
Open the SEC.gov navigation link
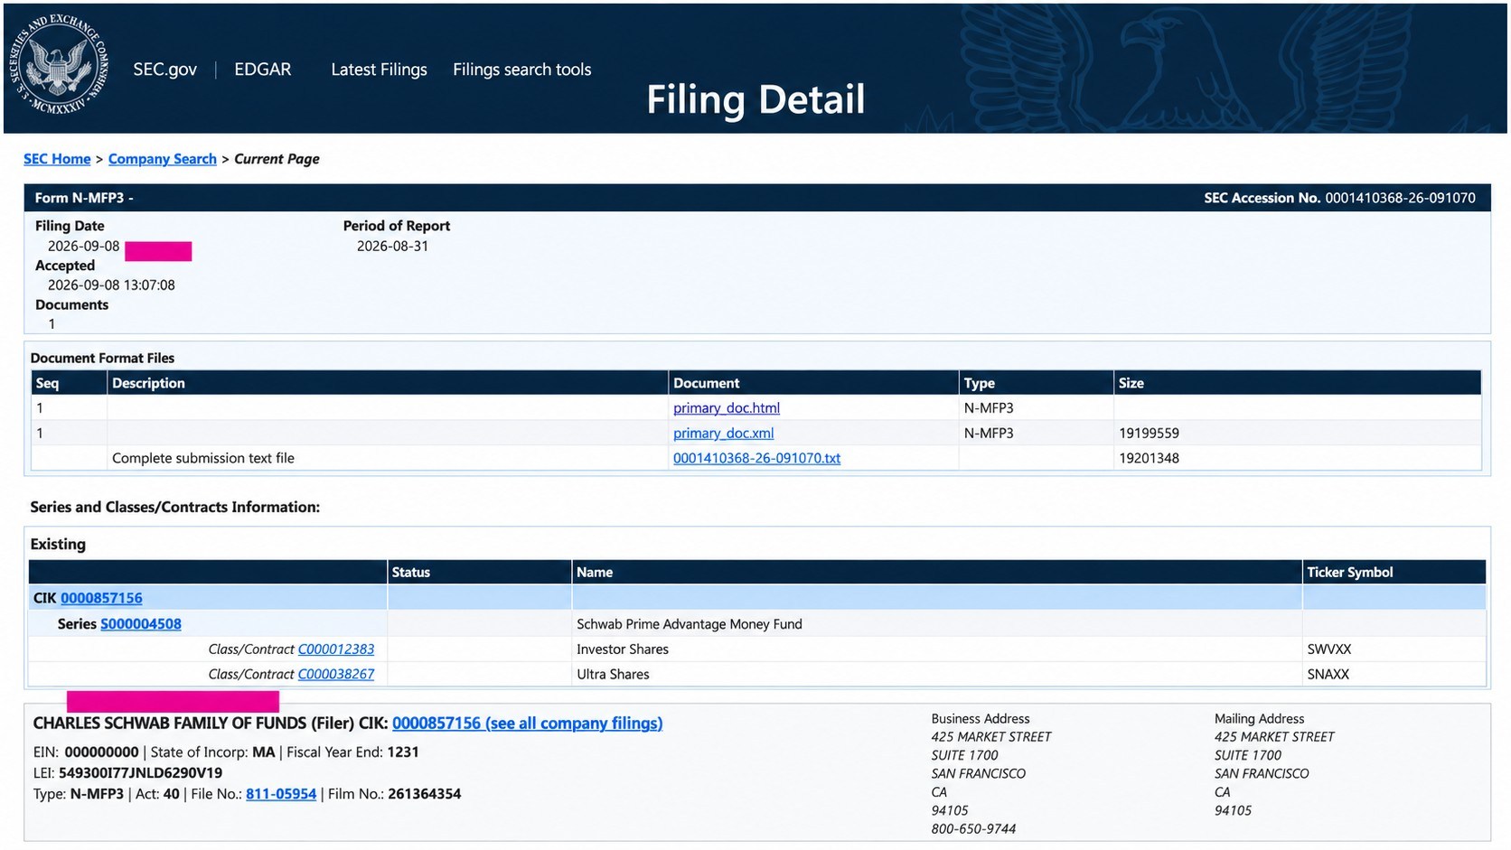[x=164, y=70]
